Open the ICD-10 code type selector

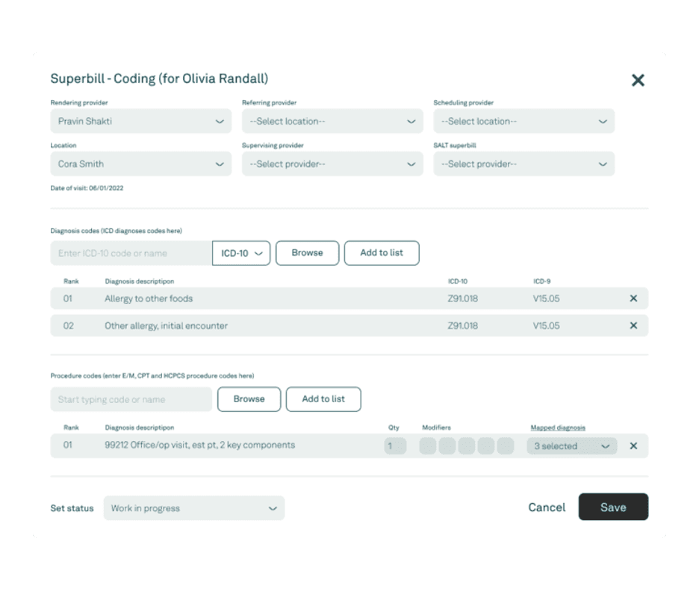coord(239,253)
